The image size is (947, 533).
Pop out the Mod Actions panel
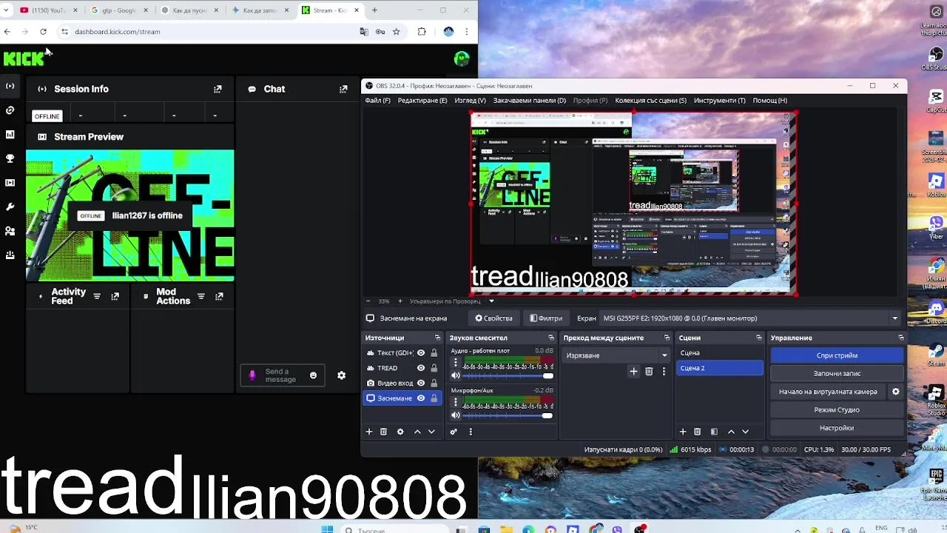tap(219, 297)
